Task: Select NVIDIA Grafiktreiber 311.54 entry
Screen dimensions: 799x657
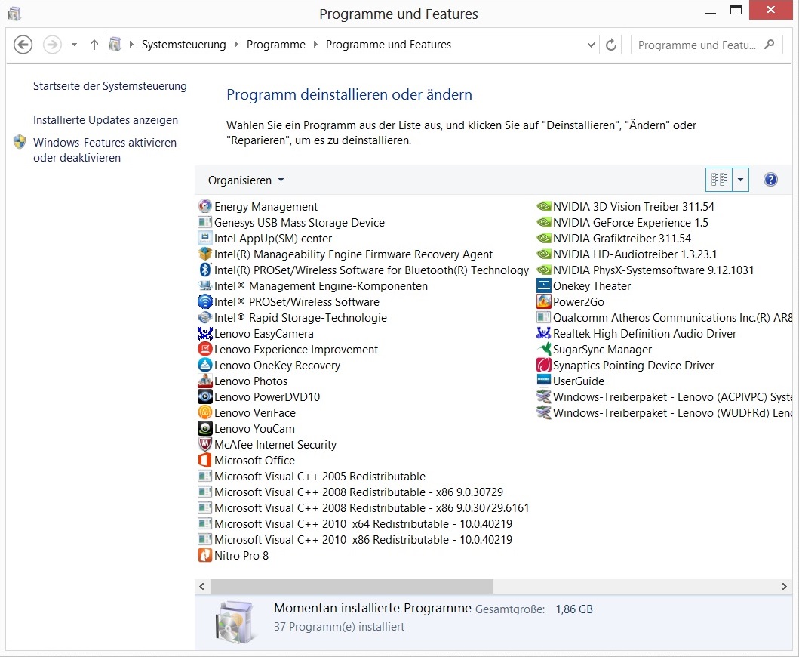Action: coord(613,238)
